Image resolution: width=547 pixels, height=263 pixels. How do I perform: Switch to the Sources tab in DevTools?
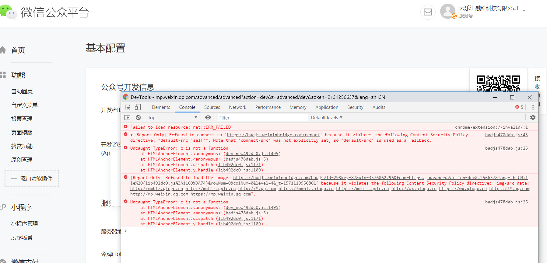(x=212, y=107)
